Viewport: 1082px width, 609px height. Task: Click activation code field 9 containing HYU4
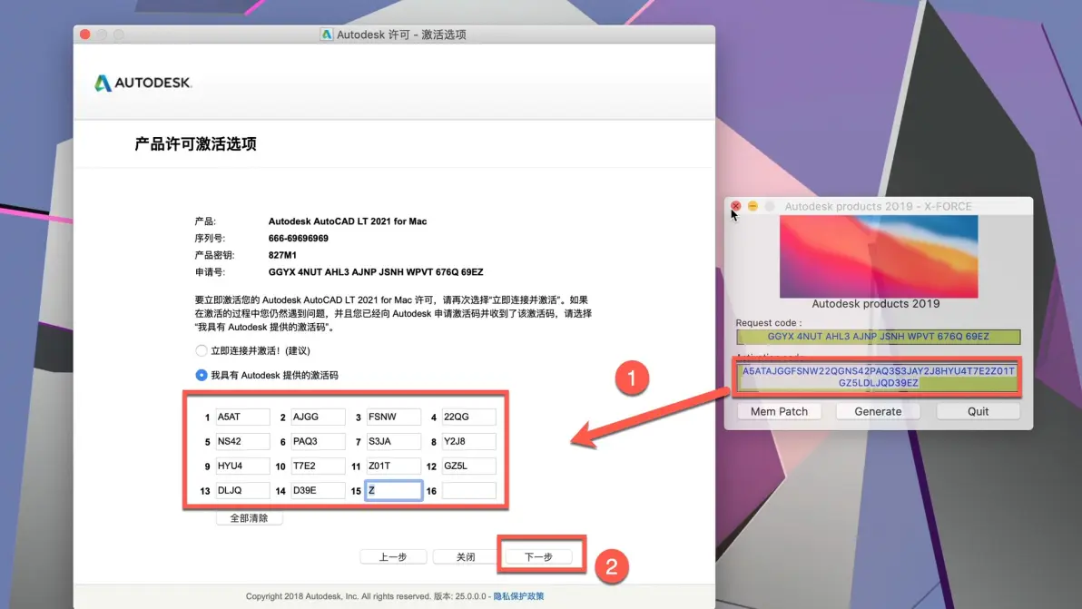(x=242, y=467)
